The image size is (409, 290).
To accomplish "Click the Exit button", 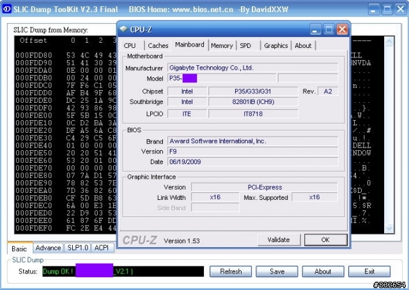I will [x=369, y=271].
